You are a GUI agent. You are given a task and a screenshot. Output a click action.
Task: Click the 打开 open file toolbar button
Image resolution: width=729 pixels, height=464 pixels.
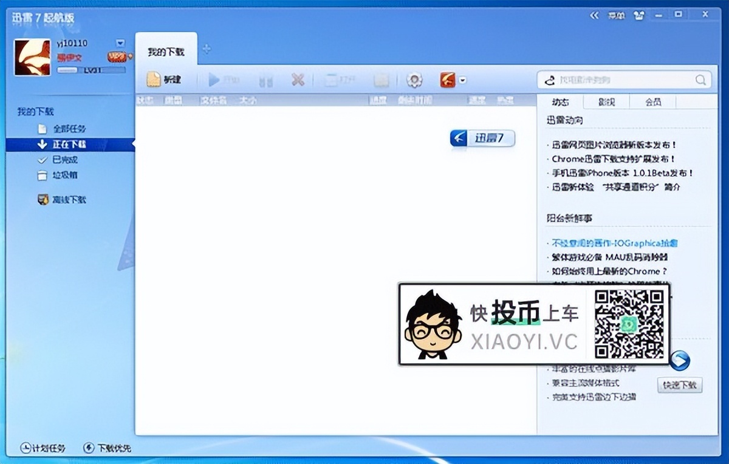coord(340,80)
